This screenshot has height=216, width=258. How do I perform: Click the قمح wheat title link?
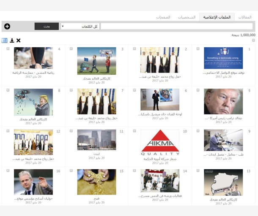point(97,198)
